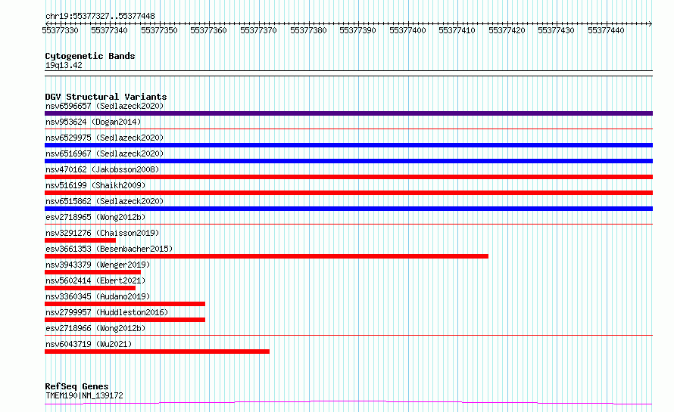Image resolution: width=674 pixels, height=412 pixels.
Task: Click the 55377350 ruler coordinate
Action: tap(159, 30)
